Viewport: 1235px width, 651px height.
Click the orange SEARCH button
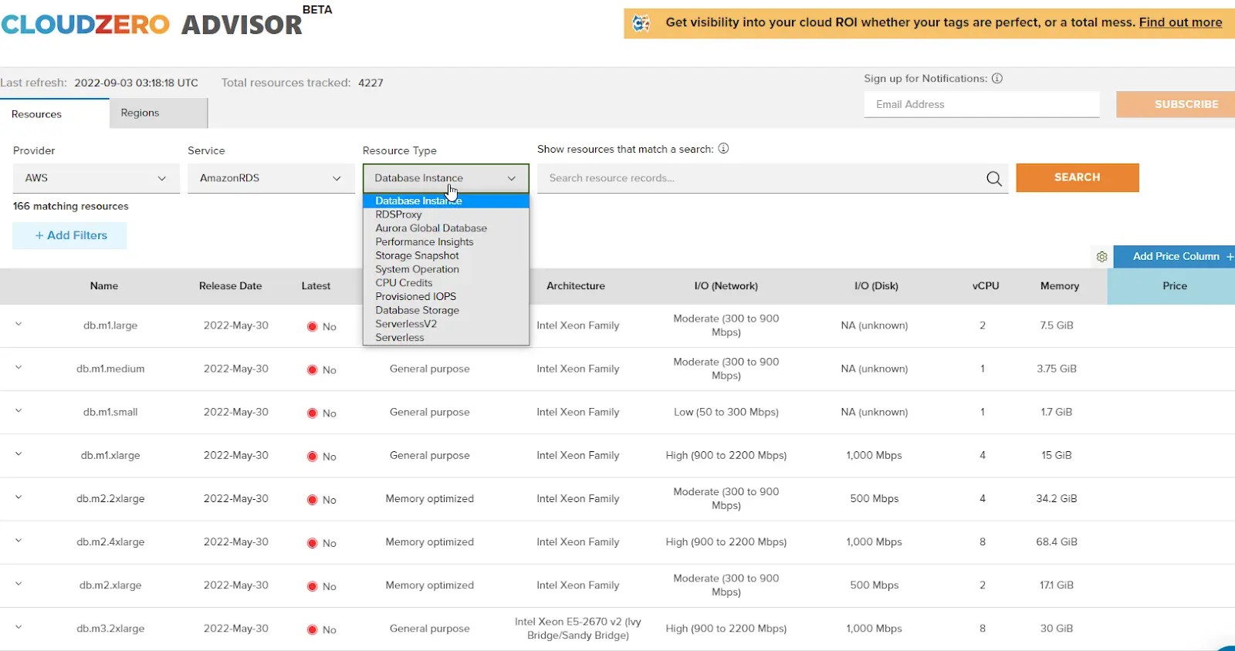tap(1078, 177)
